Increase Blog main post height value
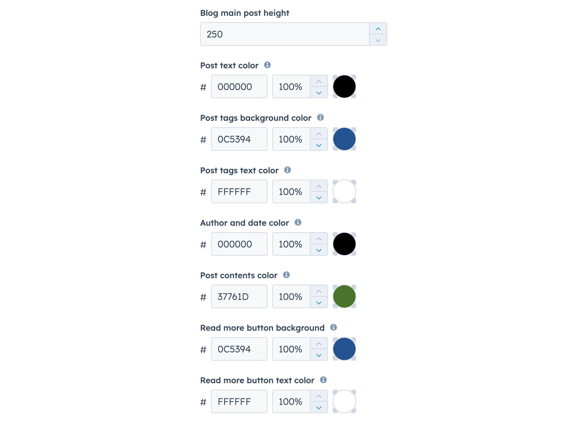Image resolution: width=575 pixels, height=431 pixels. click(x=378, y=29)
